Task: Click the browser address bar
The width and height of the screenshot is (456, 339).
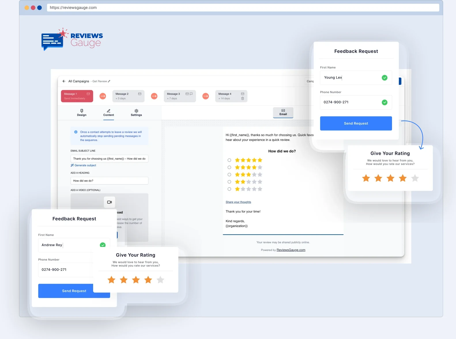Action: pos(243,8)
